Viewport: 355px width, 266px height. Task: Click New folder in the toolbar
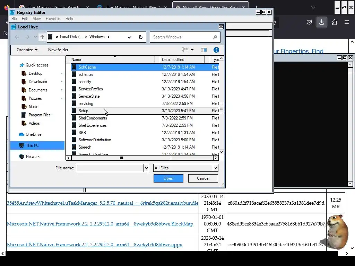[58, 50]
